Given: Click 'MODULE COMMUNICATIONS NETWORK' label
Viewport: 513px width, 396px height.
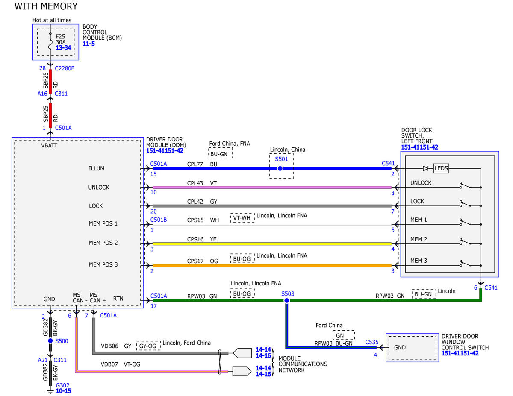Looking at the screenshot, I should pyautogui.click(x=303, y=364).
